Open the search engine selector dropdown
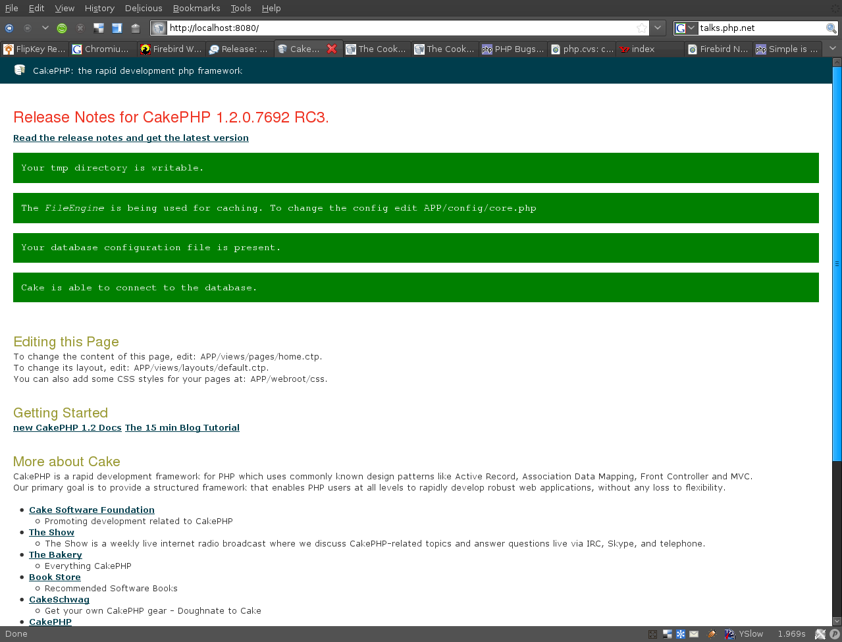The image size is (842, 642). pyautogui.click(x=685, y=28)
